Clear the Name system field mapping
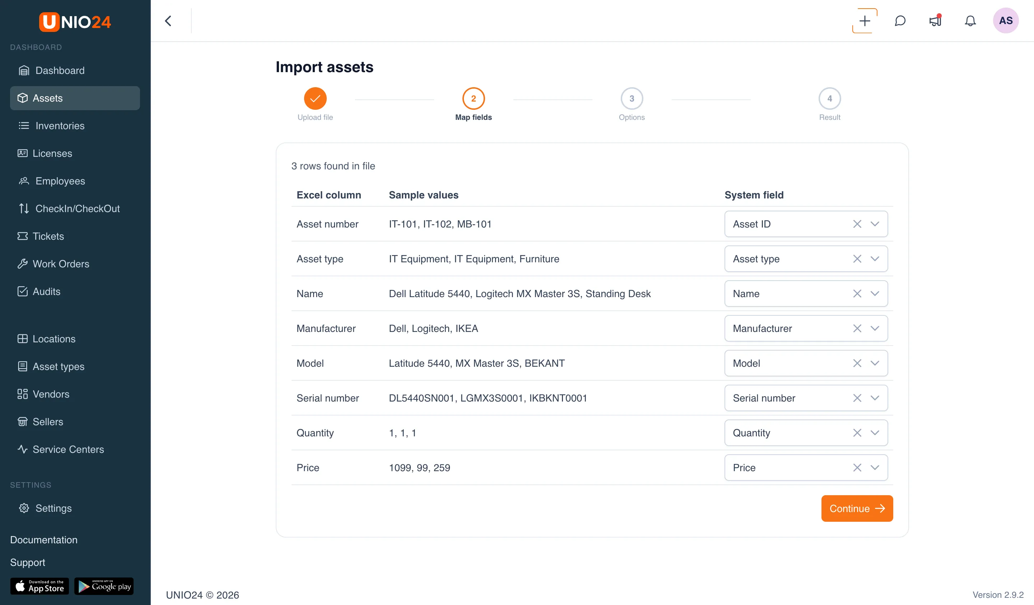The width and height of the screenshot is (1034, 605). tap(857, 294)
